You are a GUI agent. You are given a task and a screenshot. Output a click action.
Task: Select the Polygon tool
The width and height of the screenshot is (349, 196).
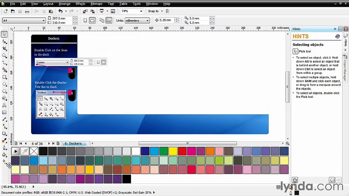(4, 91)
